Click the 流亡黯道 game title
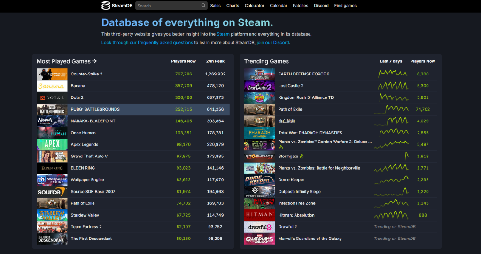The height and width of the screenshot is (254, 481). 287,121
